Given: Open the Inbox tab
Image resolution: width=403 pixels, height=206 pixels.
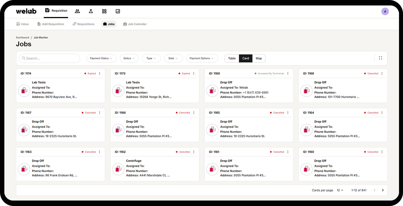Looking at the screenshot, I should (23, 24).
